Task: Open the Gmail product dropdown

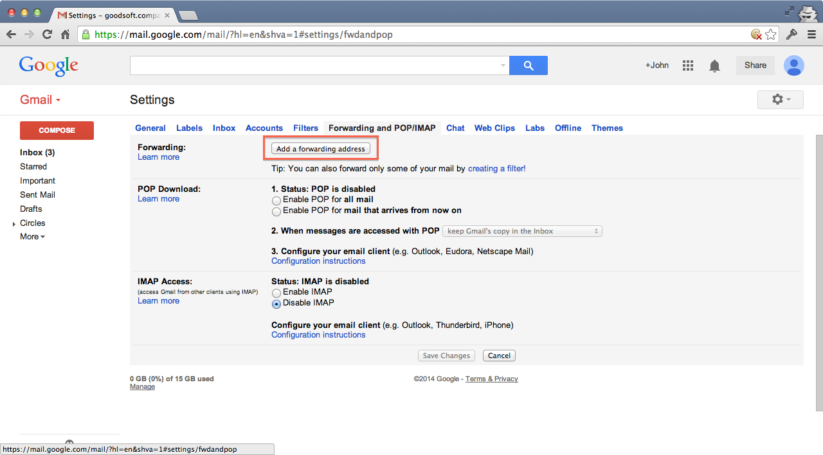Action: (x=41, y=99)
